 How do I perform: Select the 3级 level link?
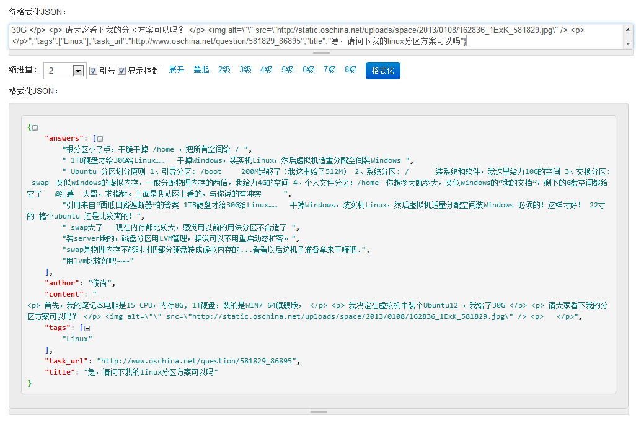(245, 70)
